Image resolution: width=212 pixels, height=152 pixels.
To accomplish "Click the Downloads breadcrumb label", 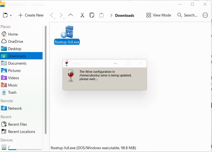I will pos(125,15).
